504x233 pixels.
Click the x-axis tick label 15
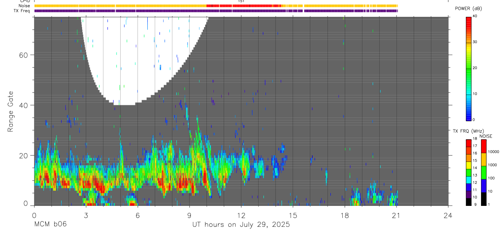tap(293, 215)
